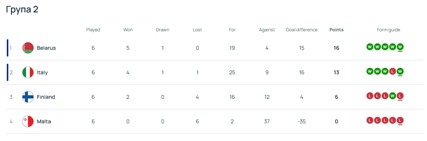427x141 pixels.
Task: Click Finland's first L form badge
Action: [x=370, y=96]
